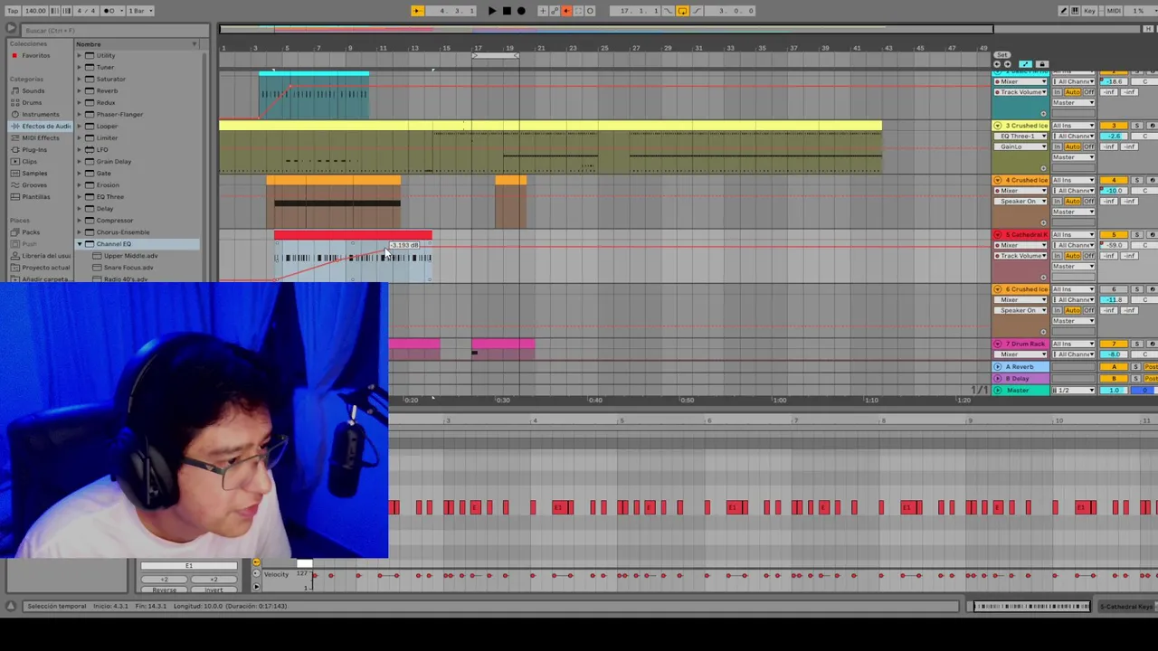Click the Reverse button in clip view
This screenshot has height=651, width=1158.
(164, 590)
